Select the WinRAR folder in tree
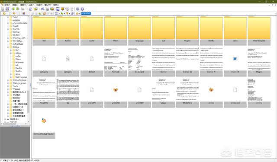This screenshot has width=277, height=162. tap(16, 35)
